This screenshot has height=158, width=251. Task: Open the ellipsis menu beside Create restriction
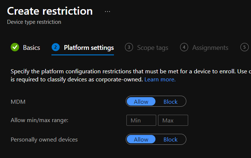pos(107,11)
